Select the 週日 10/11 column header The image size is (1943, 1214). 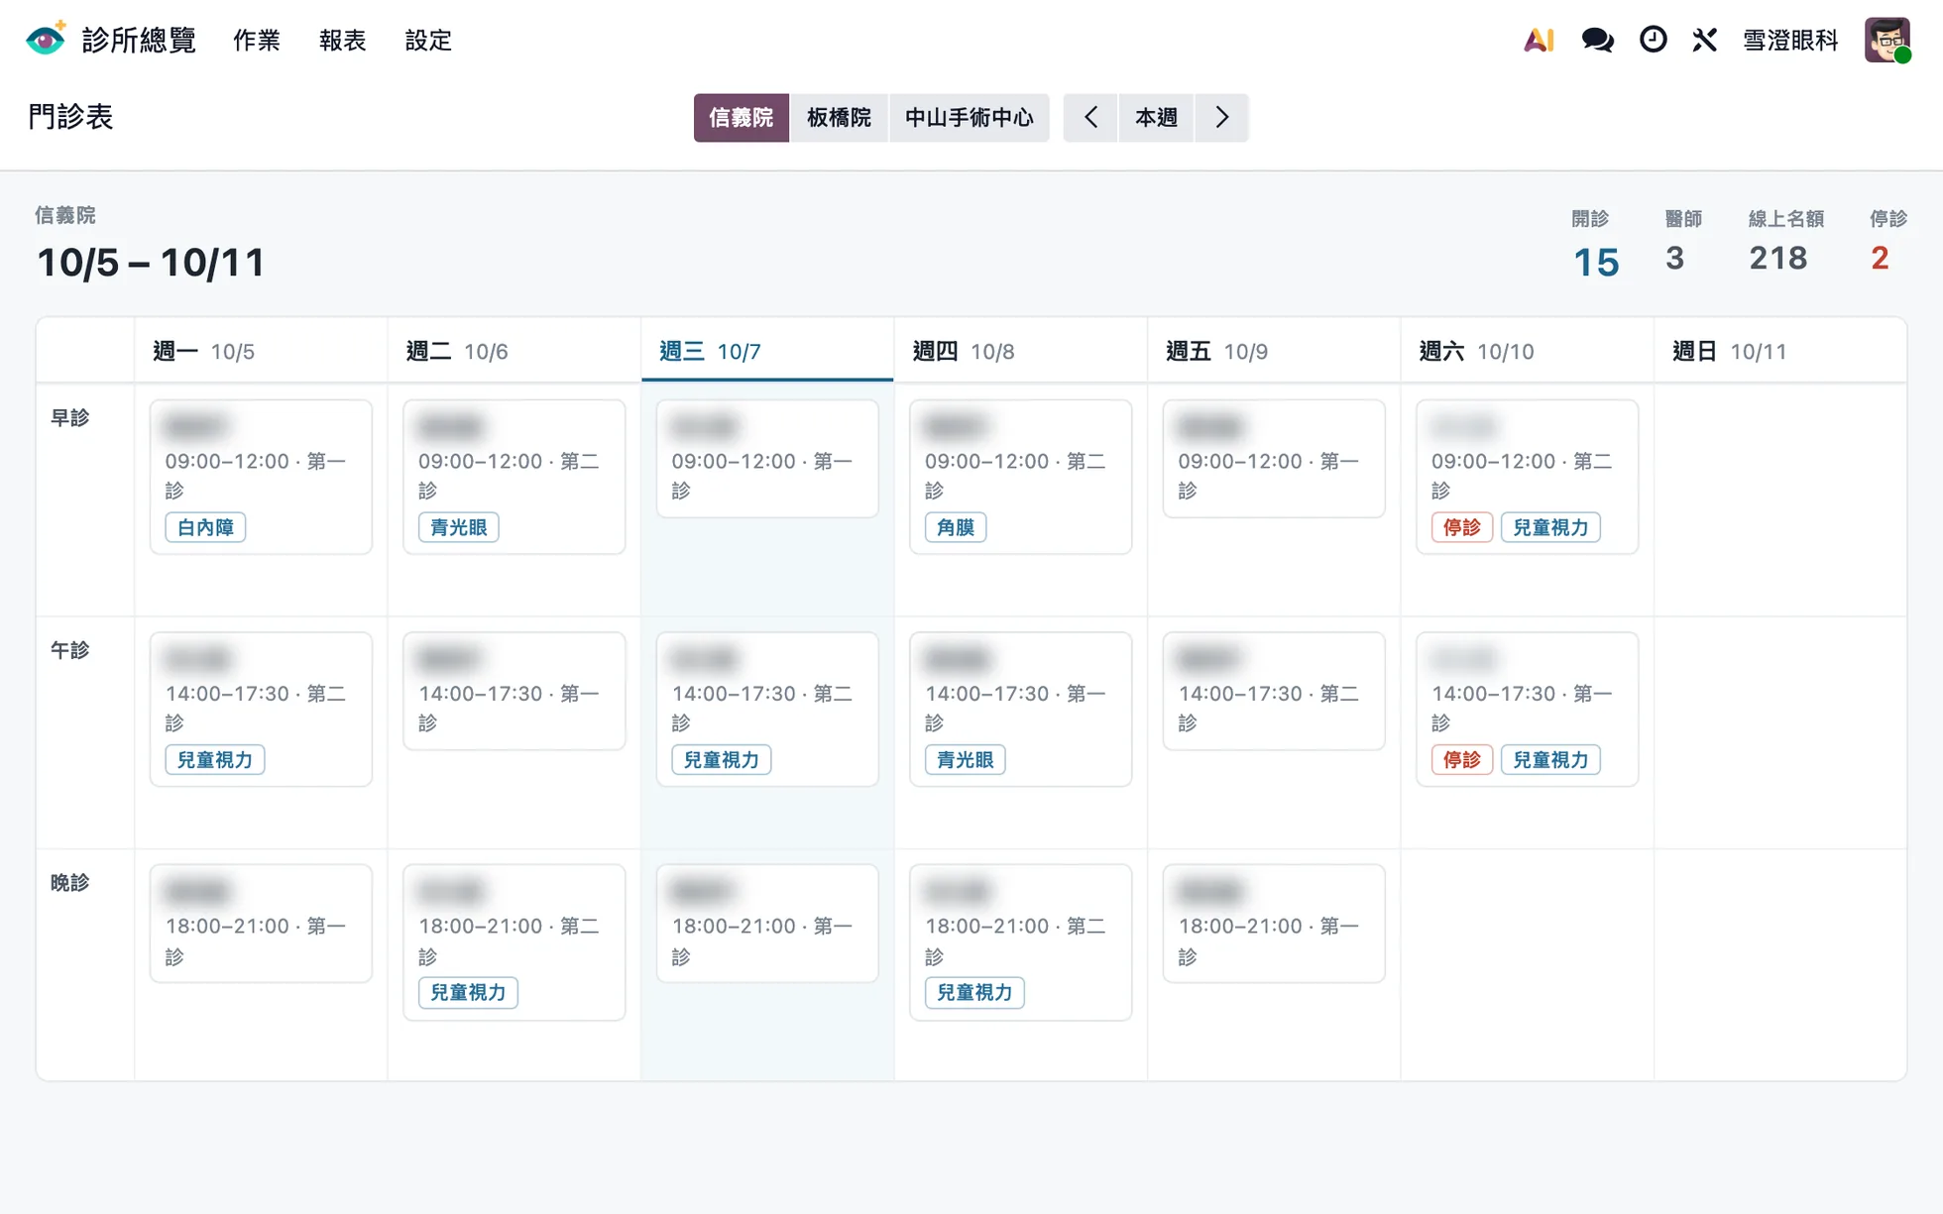click(x=1779, y=351)
